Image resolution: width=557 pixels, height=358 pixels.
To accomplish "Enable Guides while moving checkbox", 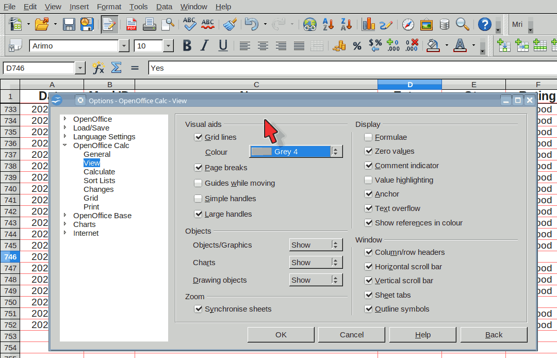I will click(198, 183).
